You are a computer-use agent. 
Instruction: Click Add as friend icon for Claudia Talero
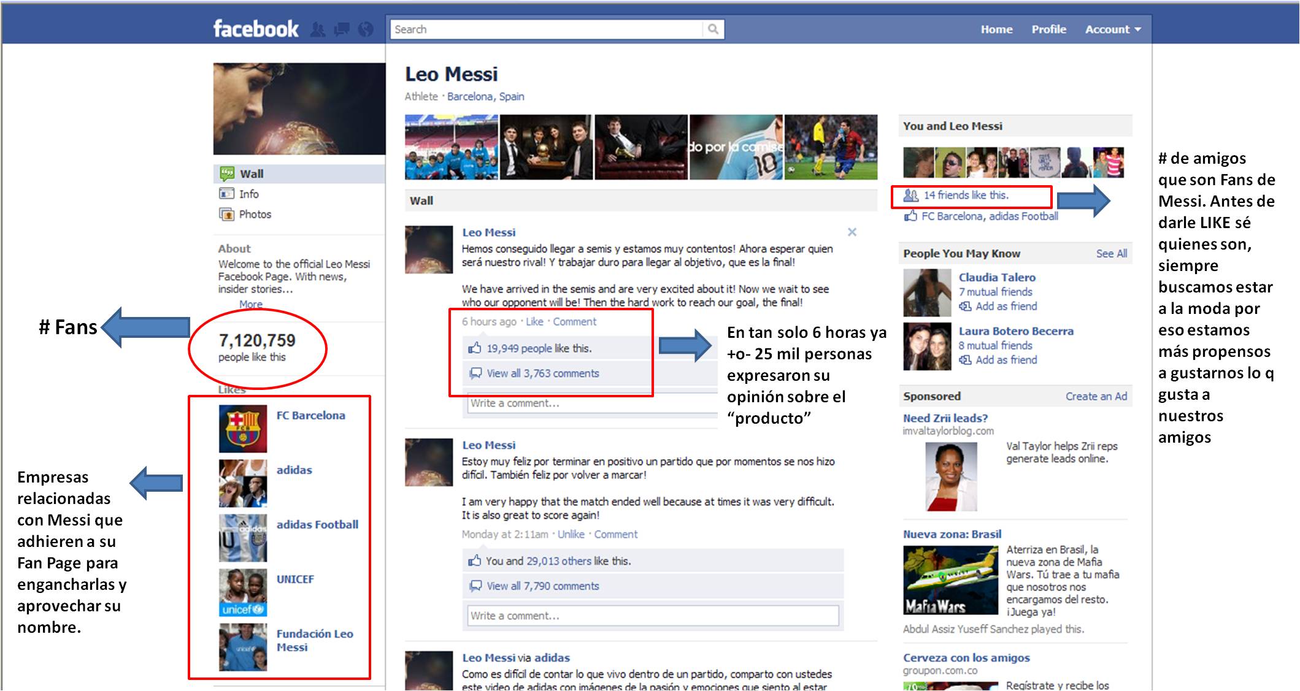pyautogui.click(x=965, y=307)
